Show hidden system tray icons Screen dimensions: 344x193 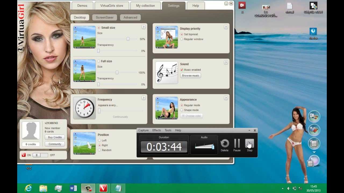(282, 188)
